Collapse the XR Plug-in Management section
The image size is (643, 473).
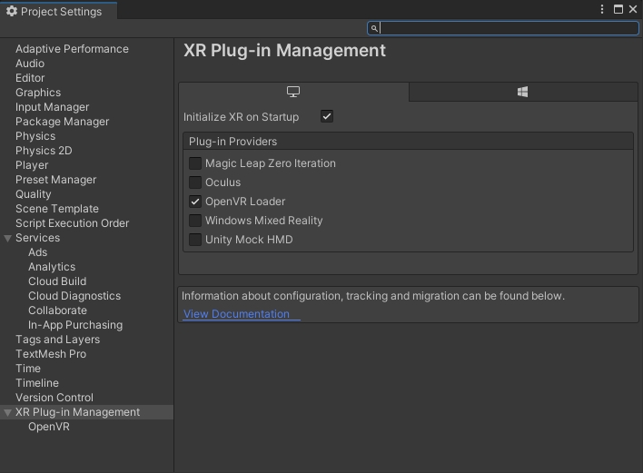click(x=8, y=412)
